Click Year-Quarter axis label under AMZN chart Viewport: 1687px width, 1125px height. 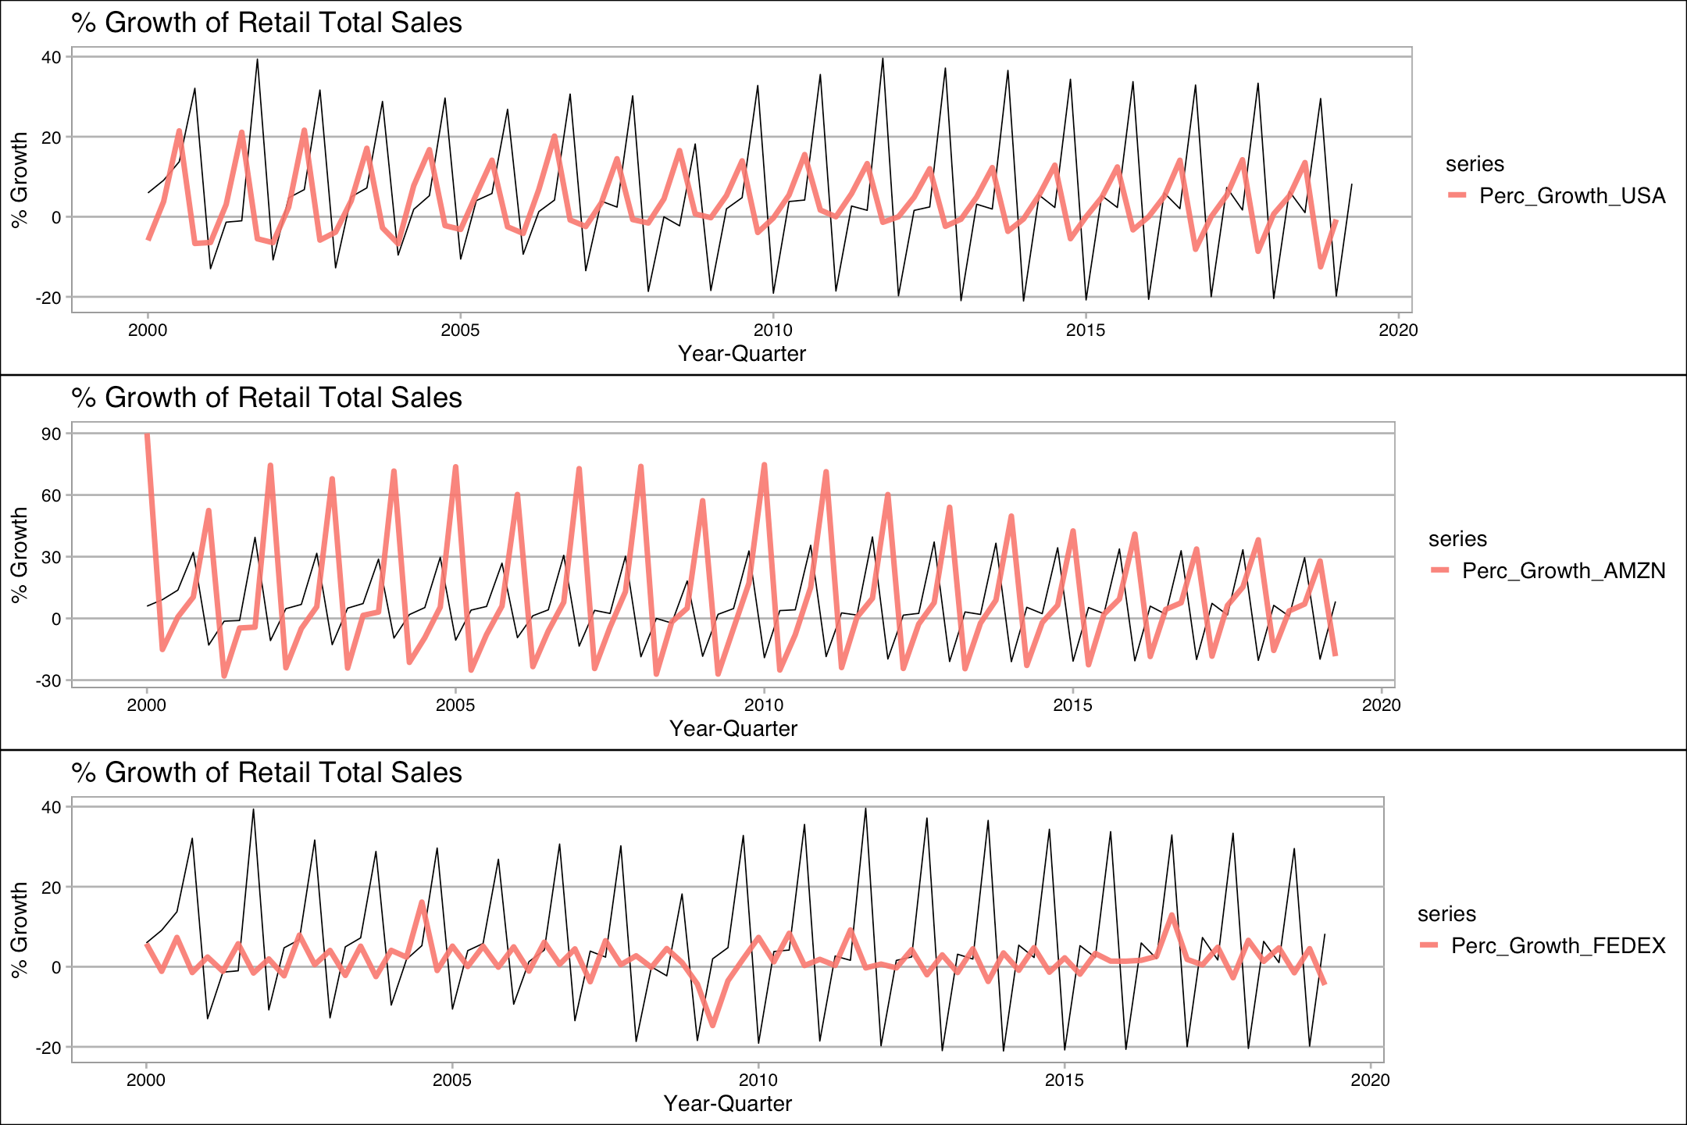733,729
